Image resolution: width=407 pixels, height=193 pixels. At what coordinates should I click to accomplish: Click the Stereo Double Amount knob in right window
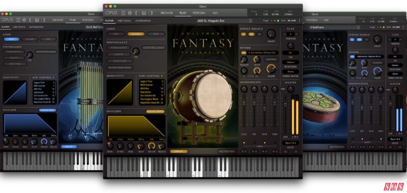[377, 39]
